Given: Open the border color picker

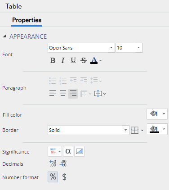Looking at the screenshot, I should tap(157, 129).
